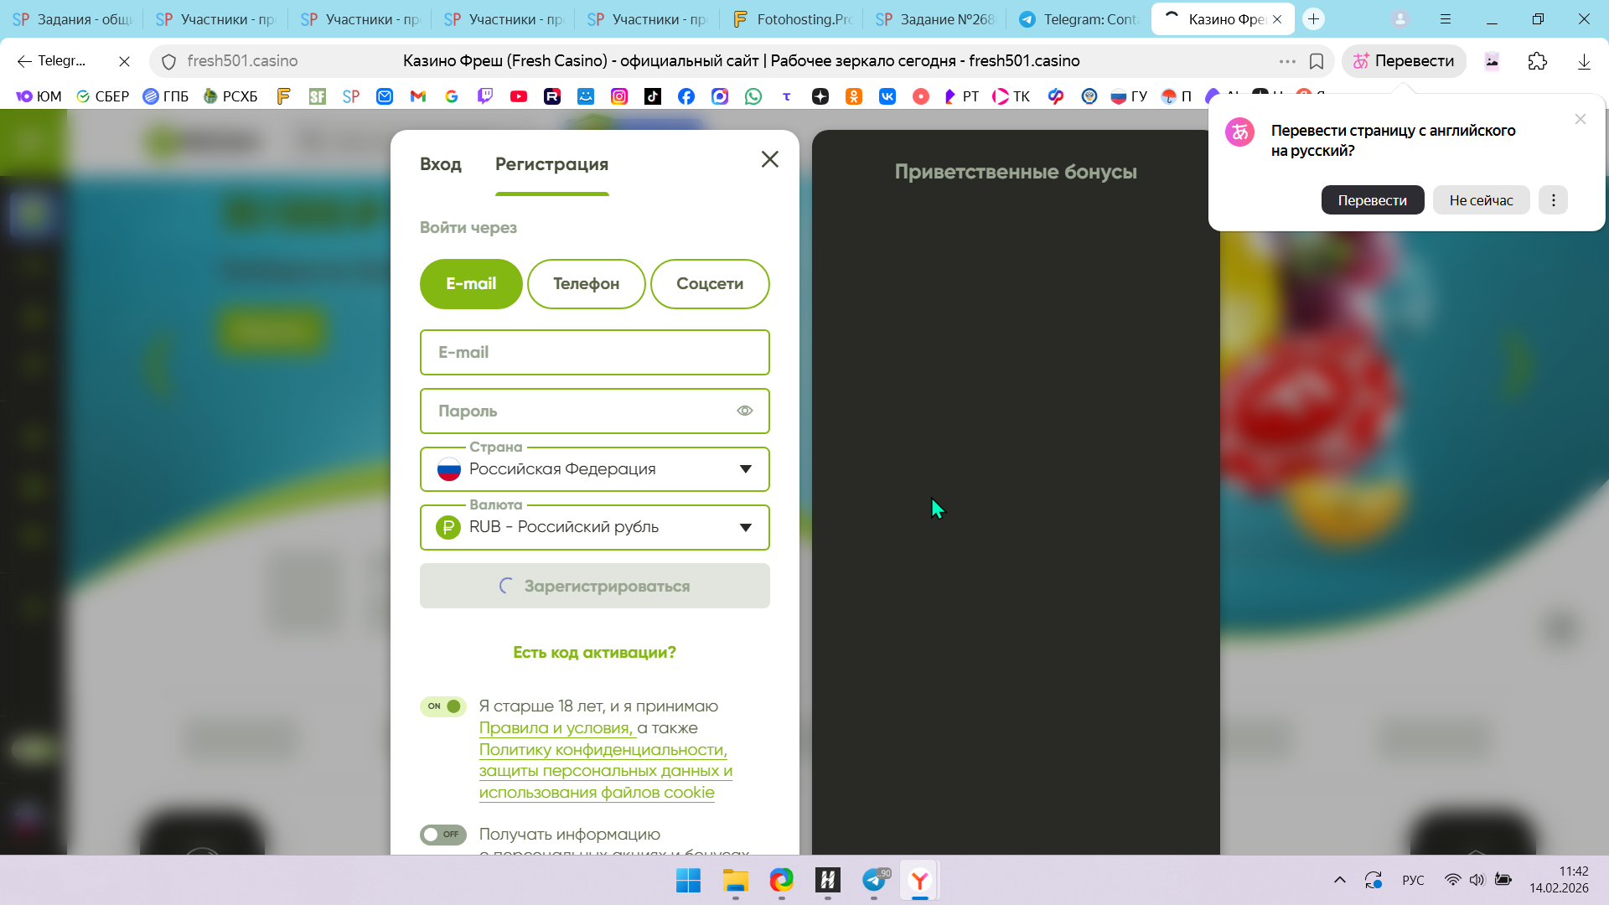Open the browser extensions puzzle icon

click(x=1538, y=61)
